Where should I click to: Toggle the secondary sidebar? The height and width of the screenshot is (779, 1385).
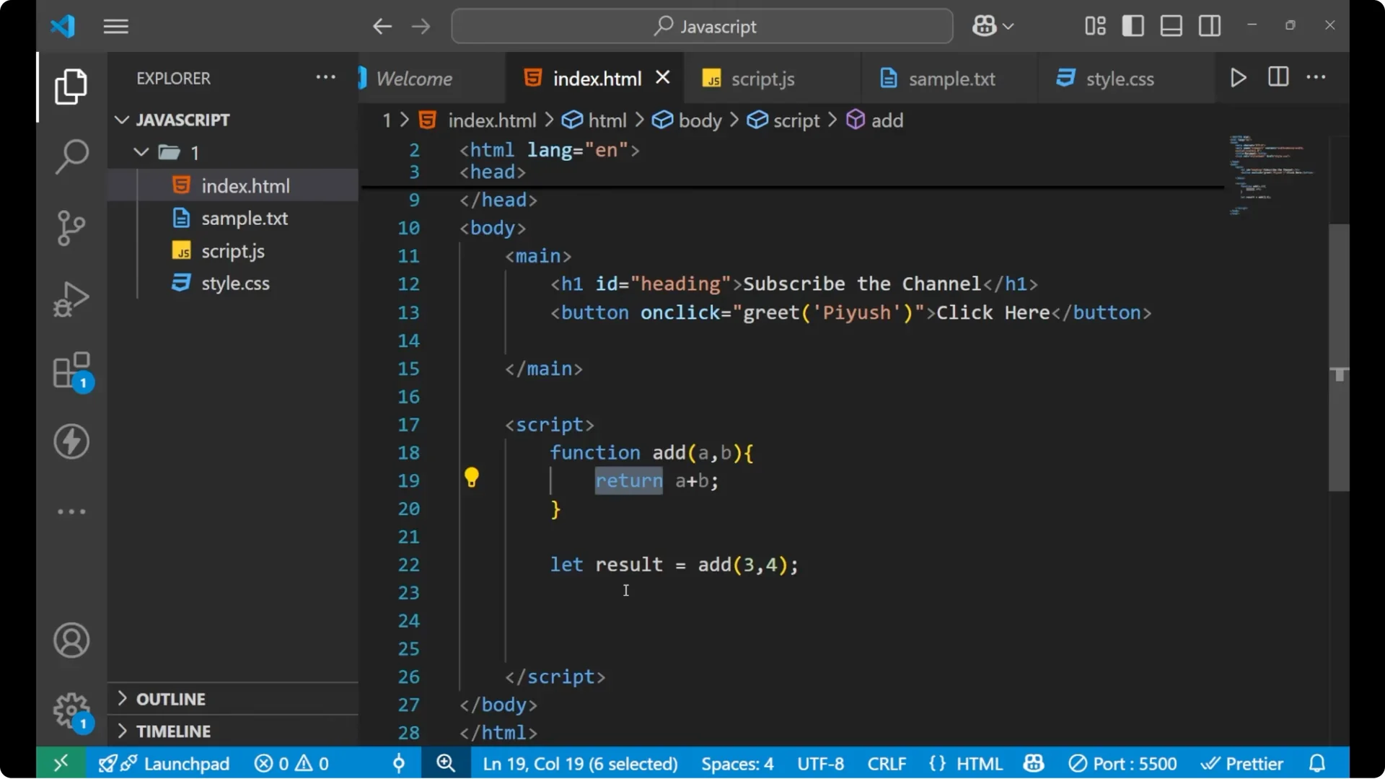[1209, 25]
